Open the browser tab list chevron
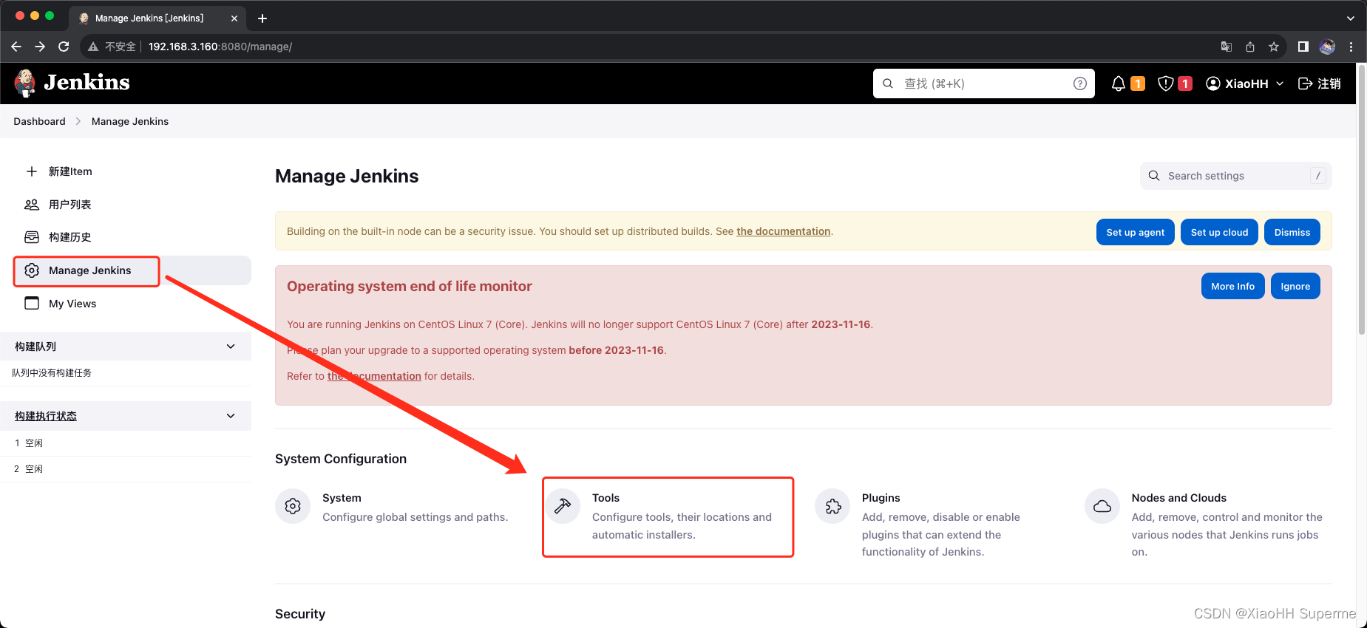 pyautogui.click(x=1351, y=18)
